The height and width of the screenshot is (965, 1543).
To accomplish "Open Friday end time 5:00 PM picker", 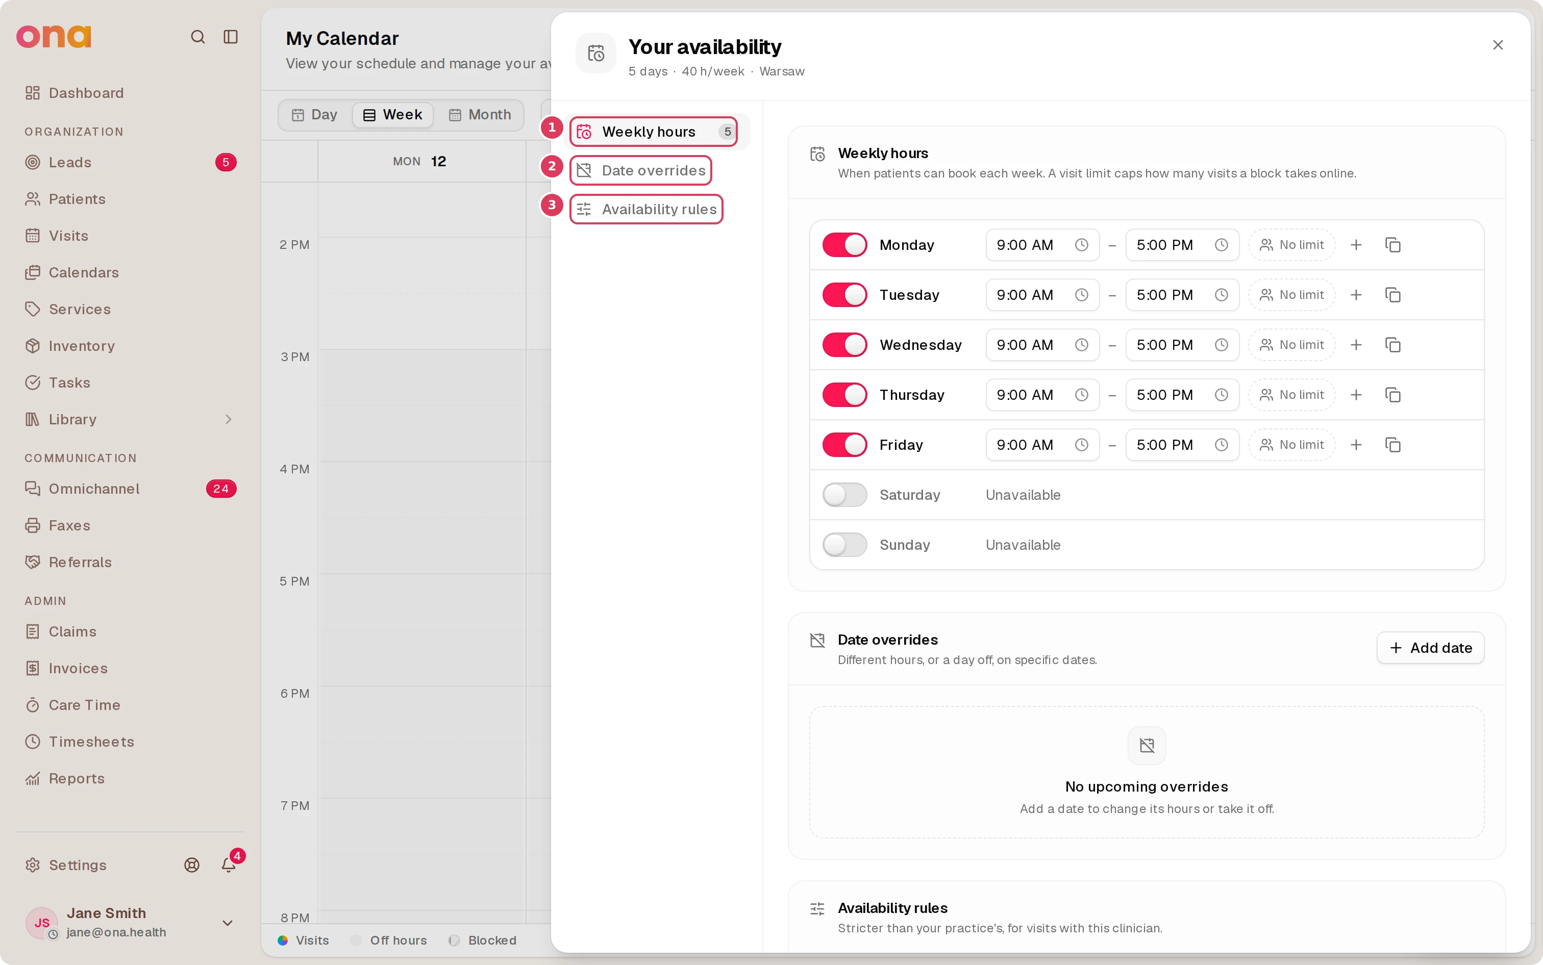I will tap(1182, 445).
